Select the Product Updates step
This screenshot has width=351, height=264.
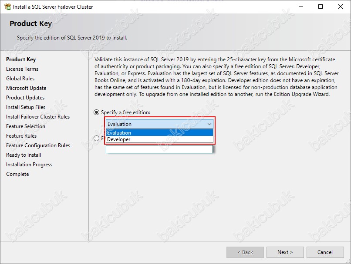(x=25, y=98)
